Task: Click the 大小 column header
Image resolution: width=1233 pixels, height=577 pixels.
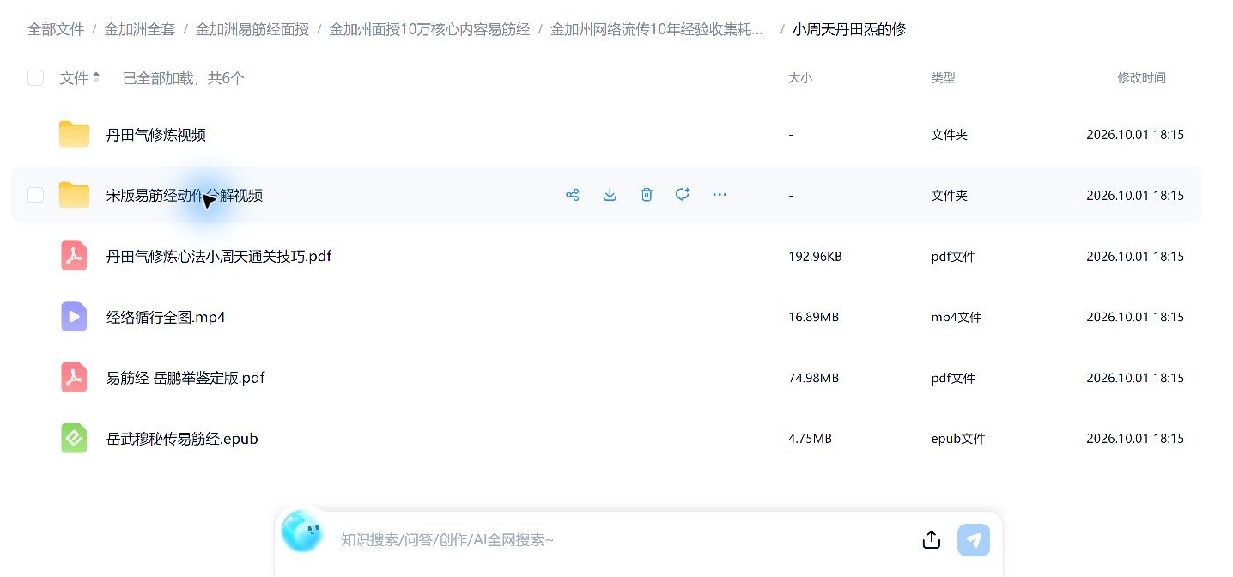Action: click(x=800, y=78)
